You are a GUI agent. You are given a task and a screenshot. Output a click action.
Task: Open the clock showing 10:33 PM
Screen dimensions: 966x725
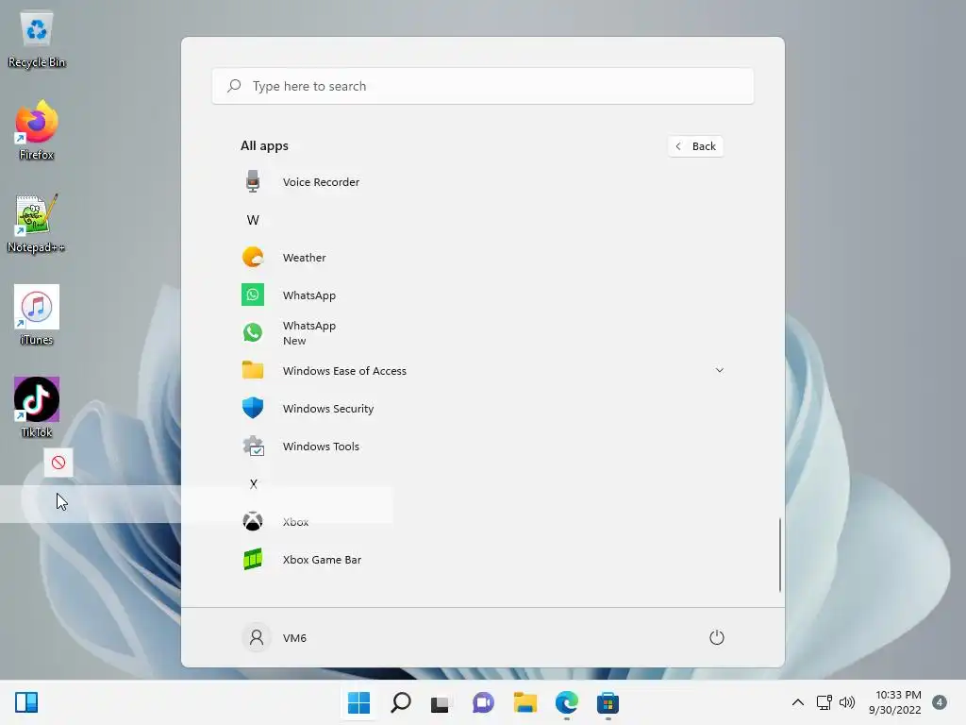click(894, 702)
